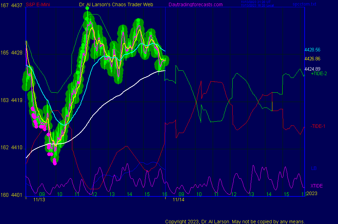338x224 pixels.
Task: Click the green dot at the chart's peak
Action: point(87,8)
